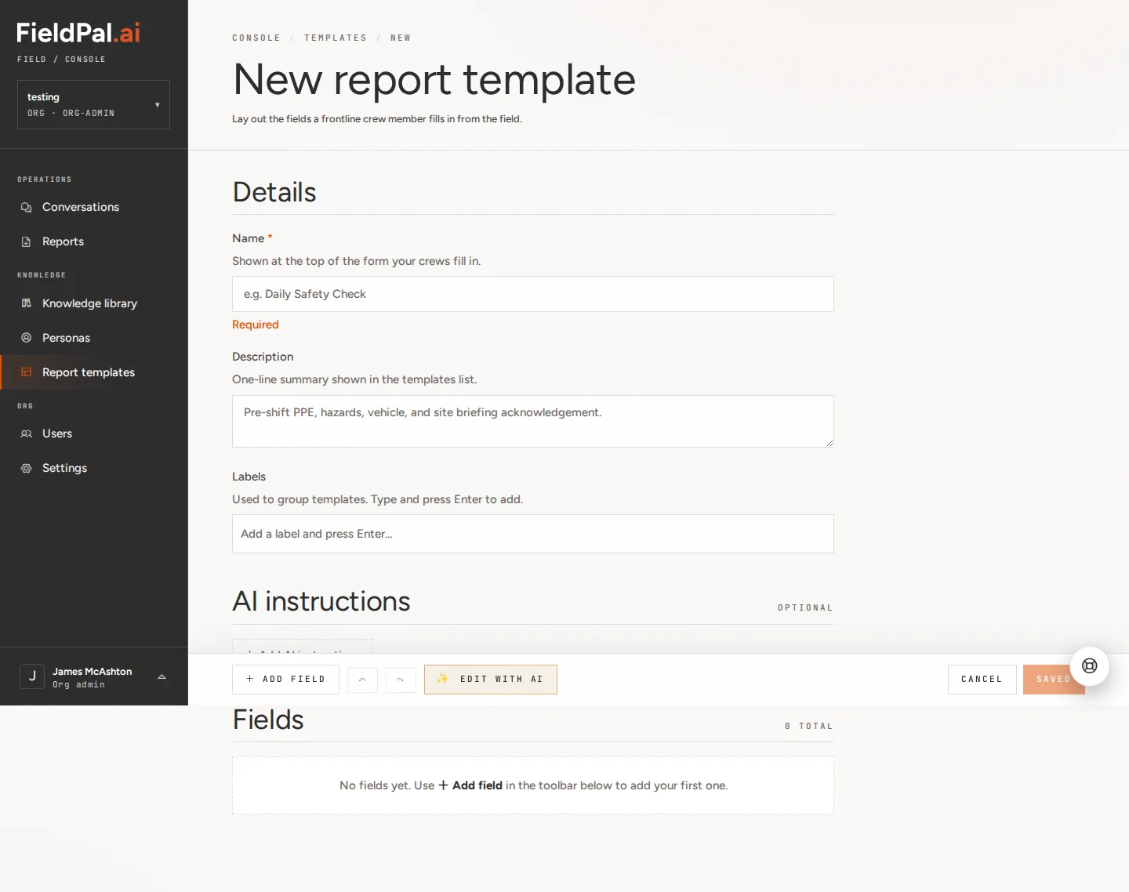Click the redo arrow in the toolbar
Viewport: 1129px width, 892px height.
(x=401, y=680)
